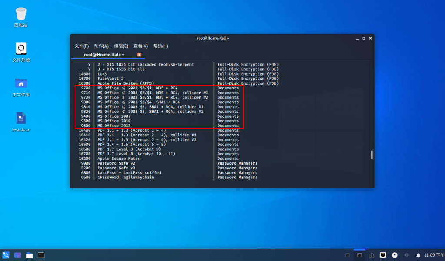Click 'PDF 1.4 - 1.6 (Acrobat 5 - 8)' line
445x261 pixels.
(x=132, y=145)
